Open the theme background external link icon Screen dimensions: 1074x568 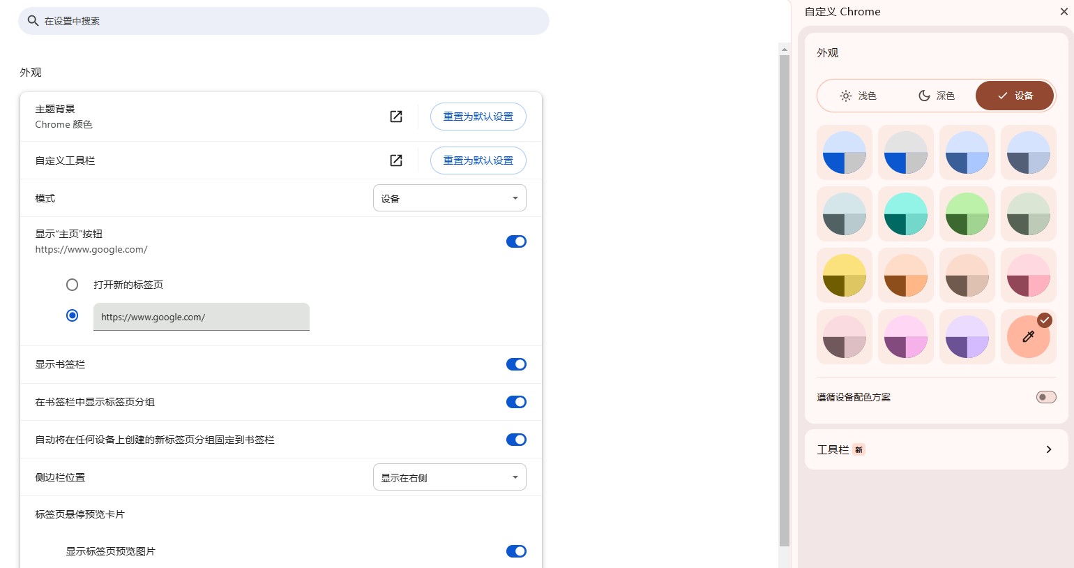(x=396, y=117)
